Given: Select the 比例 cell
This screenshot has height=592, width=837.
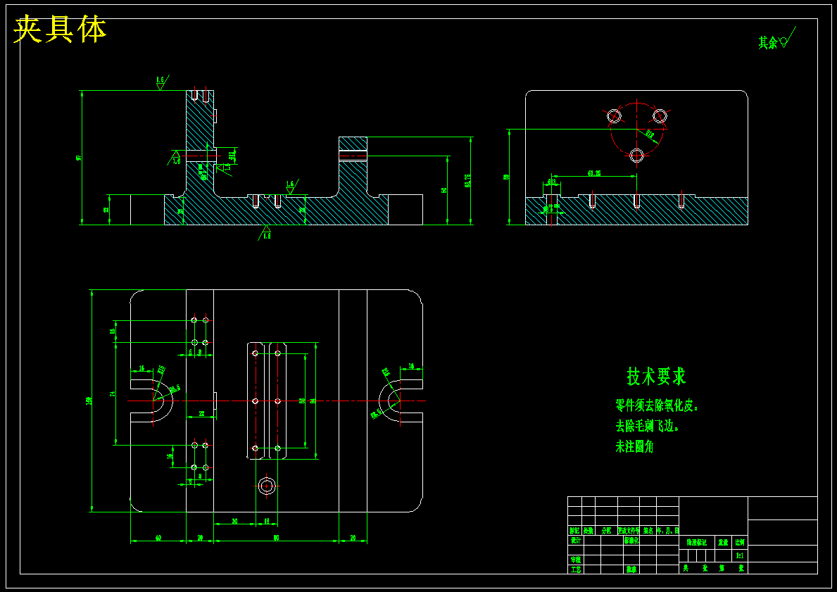Looking at the screenshot, I should (x=740, y=542).
